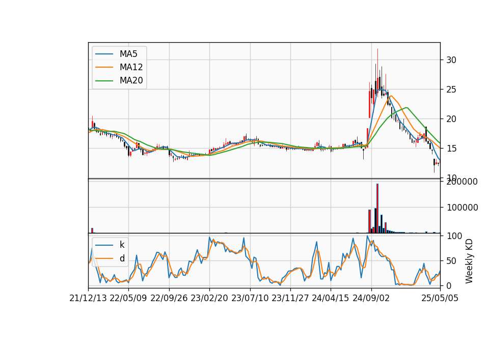Click the 23/07/10 date axis label
The width and height of the screenshot is (489, 351).
point(250,299)
